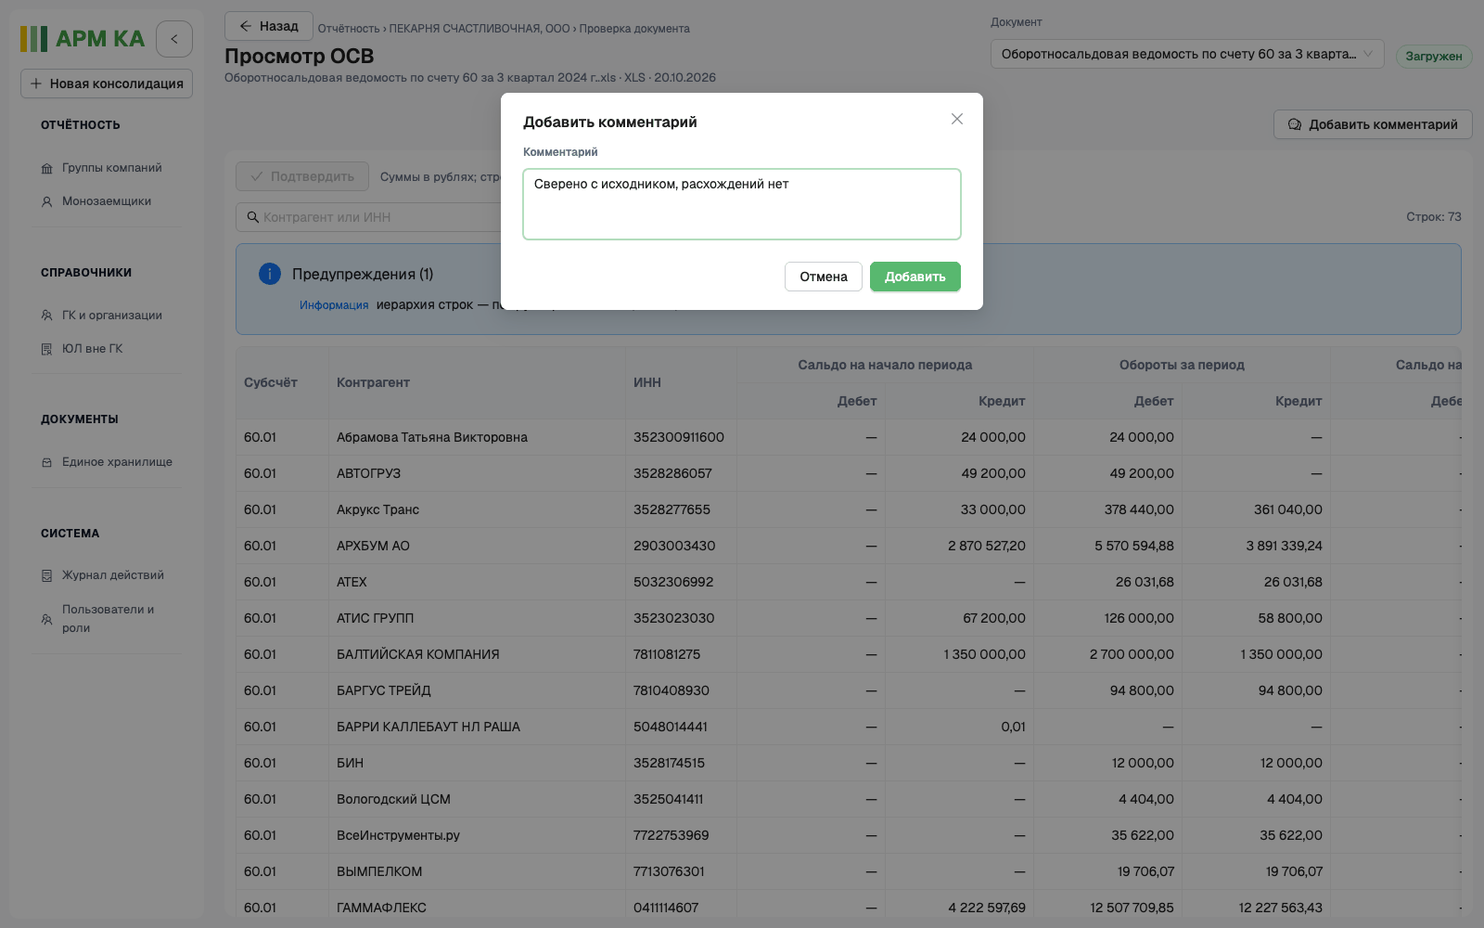The height and width of the screenshot is (928, 1484).
Task: Click the green Добавить button
Action: click(x=915, y=277)
